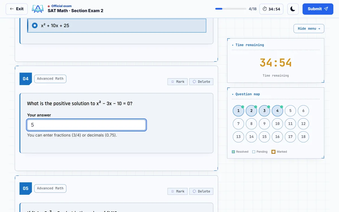
Task: Click the bookmark icon on question 05
Action: point(173,191)
